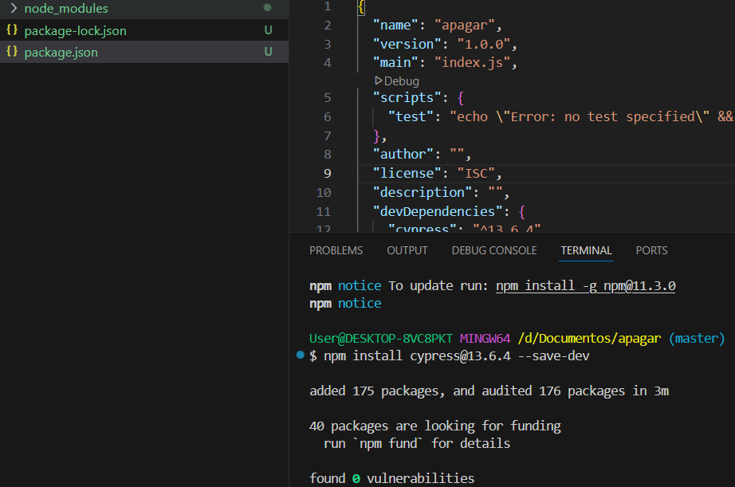
Task: Click line number 9 in editor gutter
Action: click(328, 174)
